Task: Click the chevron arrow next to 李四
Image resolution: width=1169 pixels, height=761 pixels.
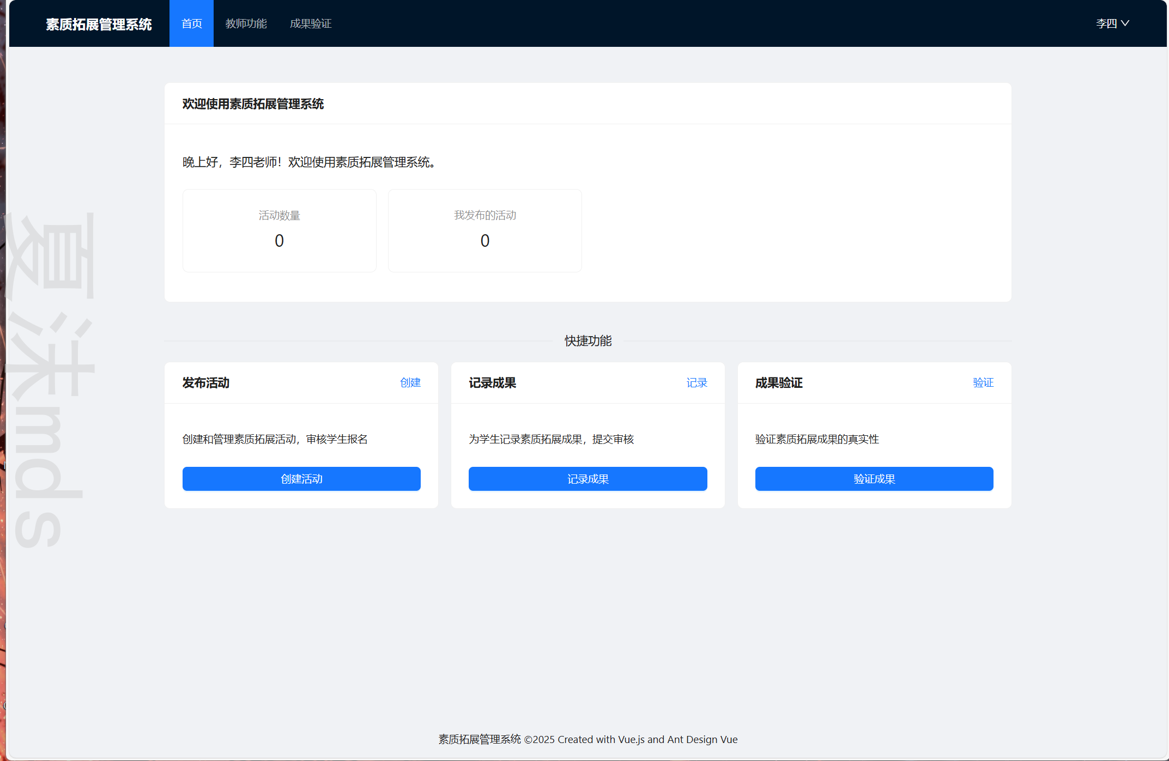Action: 1125,23
